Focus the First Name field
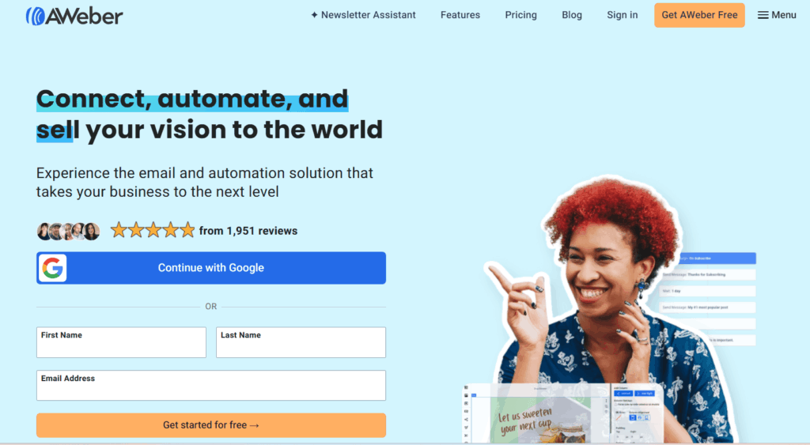Viewport: 810px width, 445px height. pyautogui.click(x=121, y=342)
